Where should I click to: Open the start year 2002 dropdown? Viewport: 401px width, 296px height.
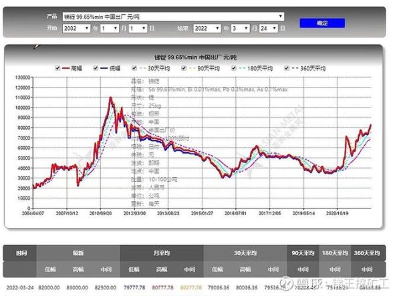76,29
